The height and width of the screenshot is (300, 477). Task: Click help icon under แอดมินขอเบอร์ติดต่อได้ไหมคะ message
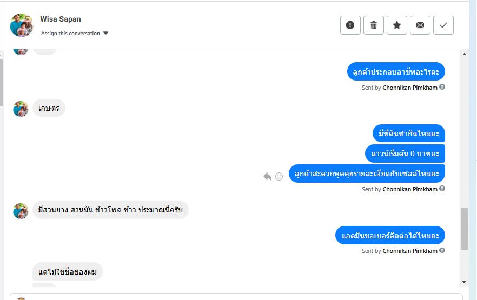point(442,251)
